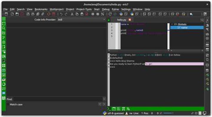Open the Search menu

click(21, 9)
